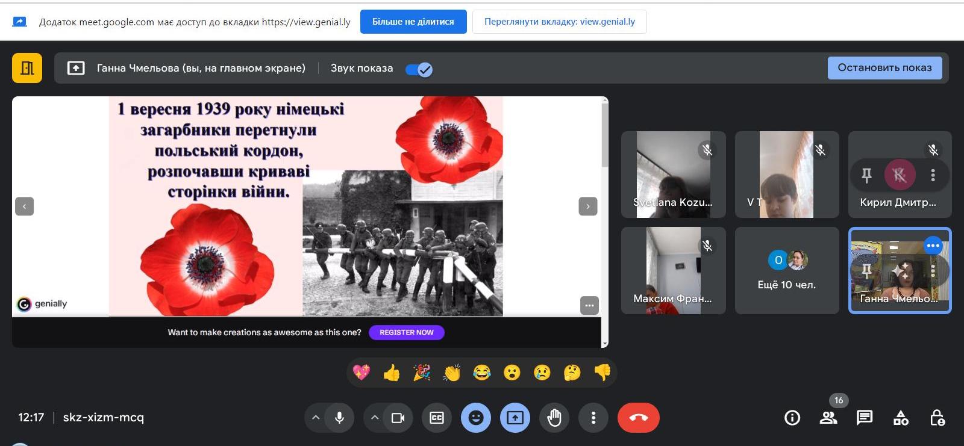Viewport: 964px width, 446px height.
Task: Click the presentation's vertical scrollbar
Action: [604, 138]
